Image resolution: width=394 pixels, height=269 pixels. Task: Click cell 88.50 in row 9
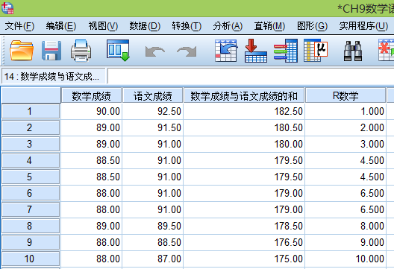click(x=152, y=242)
